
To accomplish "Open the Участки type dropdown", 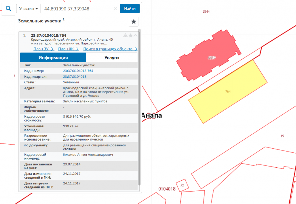I will pos(28,9).
